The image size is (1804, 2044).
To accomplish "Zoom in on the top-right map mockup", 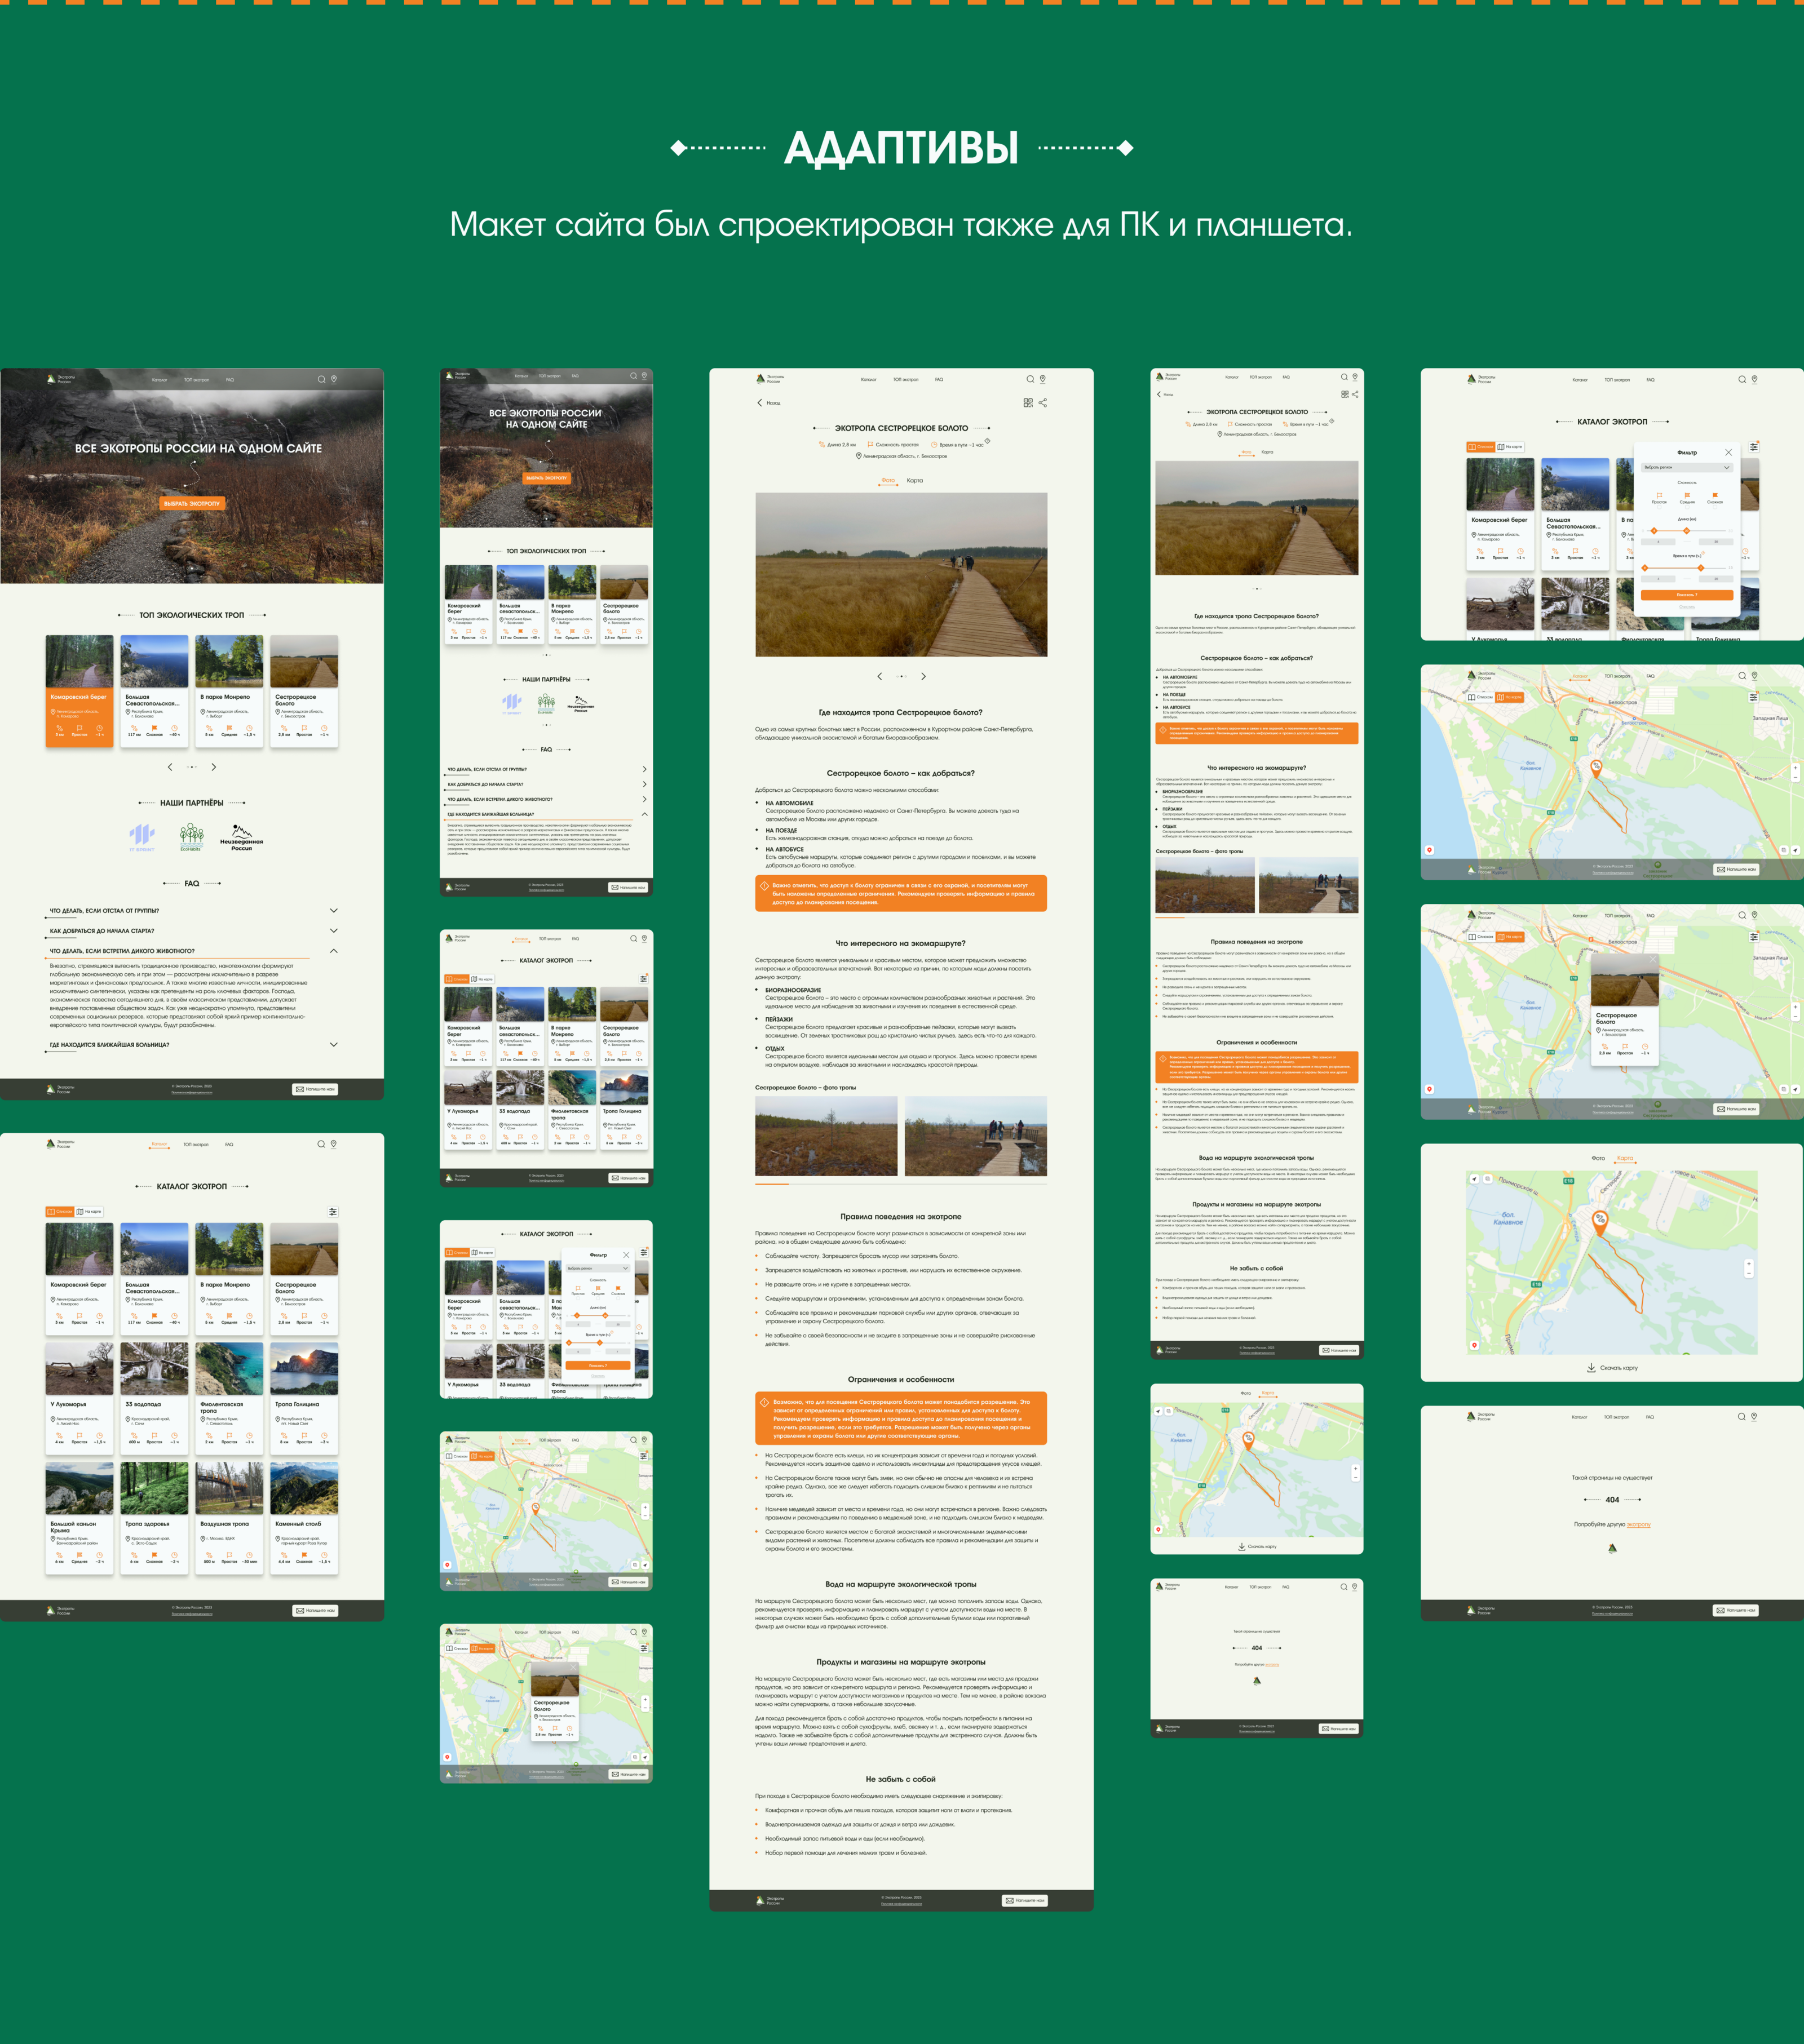I will pos(1795,768).
